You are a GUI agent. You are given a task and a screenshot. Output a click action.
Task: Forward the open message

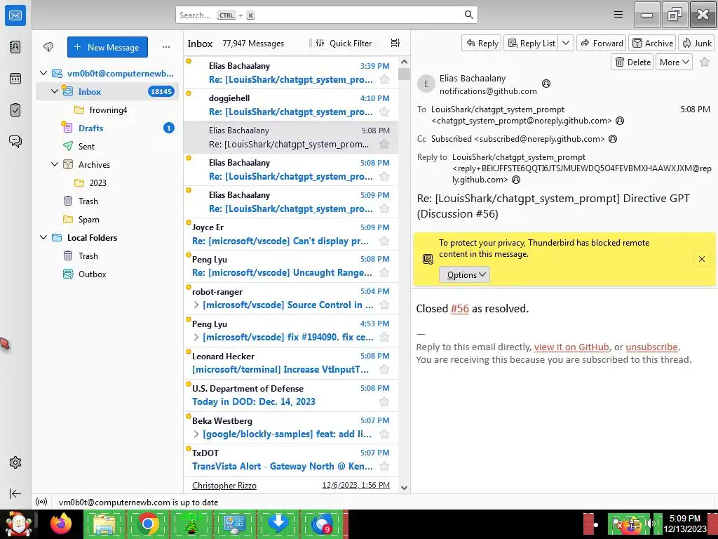click(602, 43)
